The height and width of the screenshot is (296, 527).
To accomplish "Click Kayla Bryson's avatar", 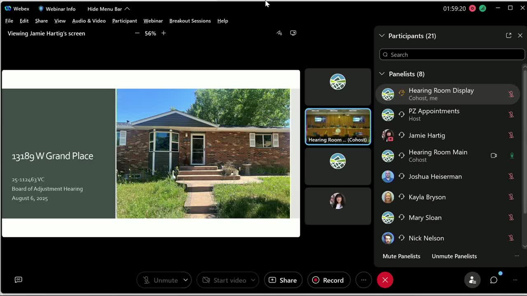I will (x=388, y=197).
